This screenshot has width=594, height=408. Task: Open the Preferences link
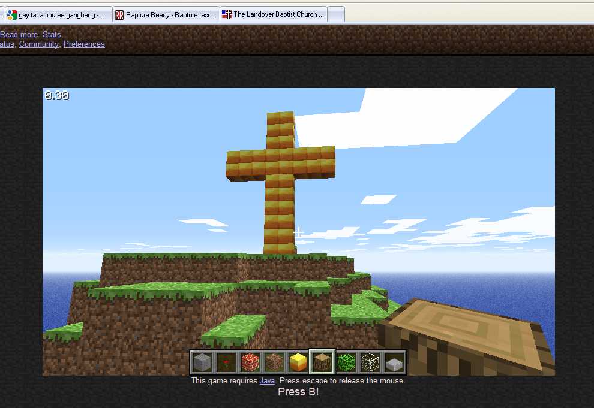84,44
